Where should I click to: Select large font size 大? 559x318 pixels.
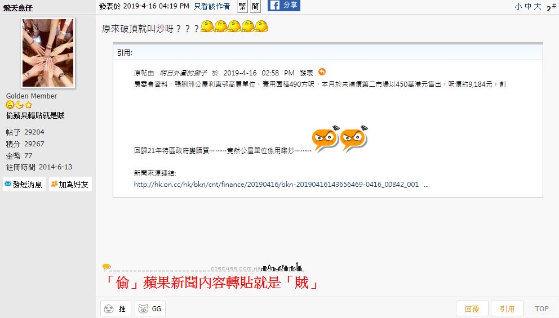[538, 6]
